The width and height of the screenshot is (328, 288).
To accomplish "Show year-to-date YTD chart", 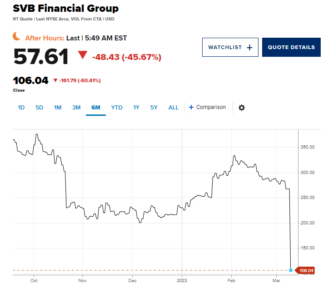I will pos(117,108).
